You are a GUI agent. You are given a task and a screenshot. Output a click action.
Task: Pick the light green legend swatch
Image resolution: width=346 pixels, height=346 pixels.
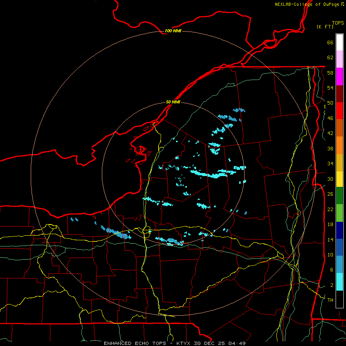tap(339, 213)
